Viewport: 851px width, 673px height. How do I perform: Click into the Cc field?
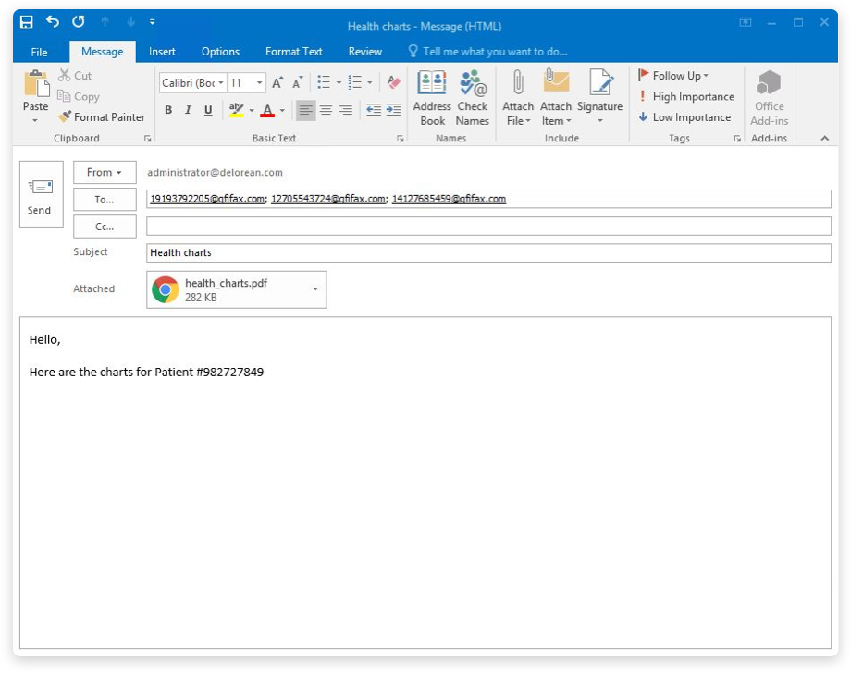coord(488,226)
